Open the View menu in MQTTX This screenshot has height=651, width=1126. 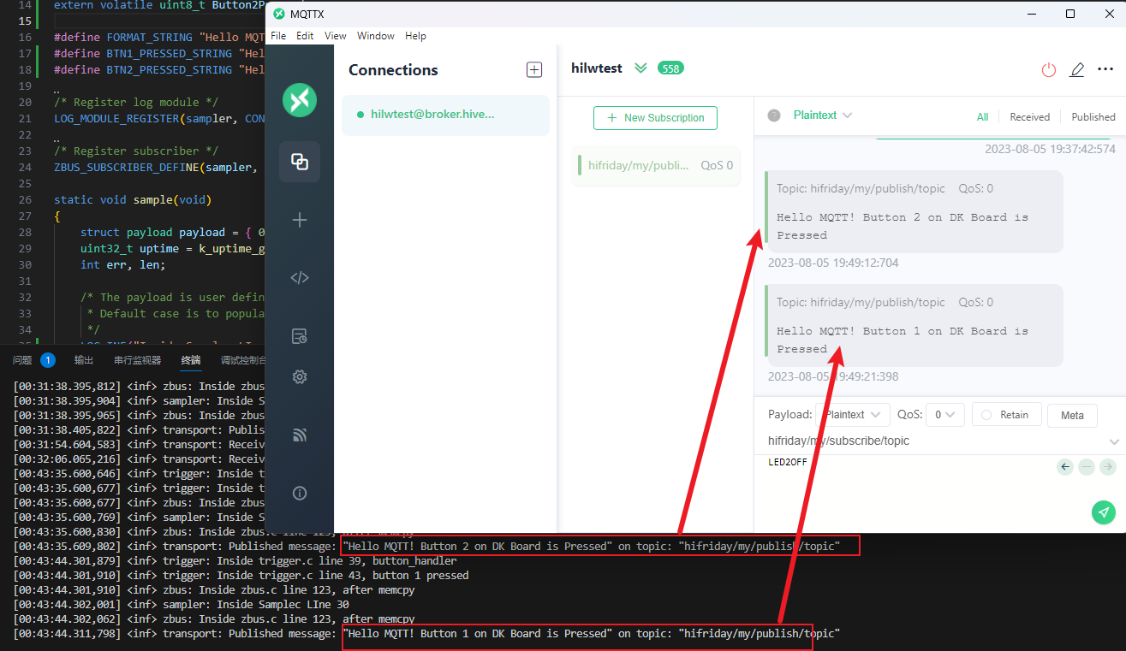(336, 36)
